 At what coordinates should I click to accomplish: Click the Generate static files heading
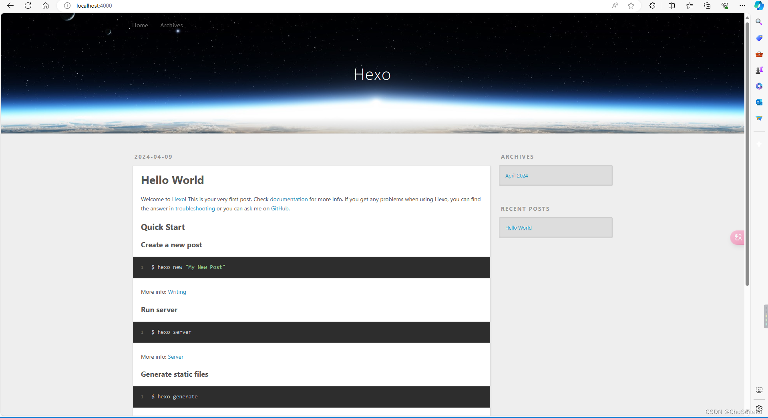coord(175,374)
